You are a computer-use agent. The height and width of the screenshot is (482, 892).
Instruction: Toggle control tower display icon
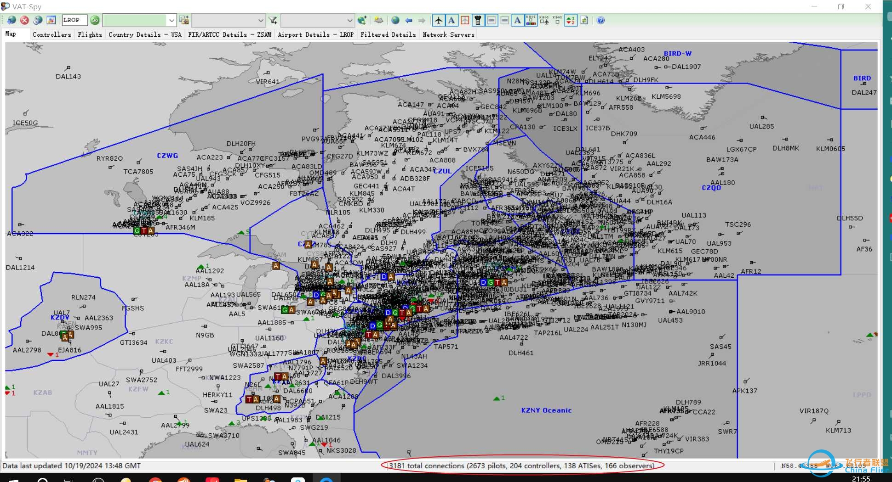click(478, 20)
